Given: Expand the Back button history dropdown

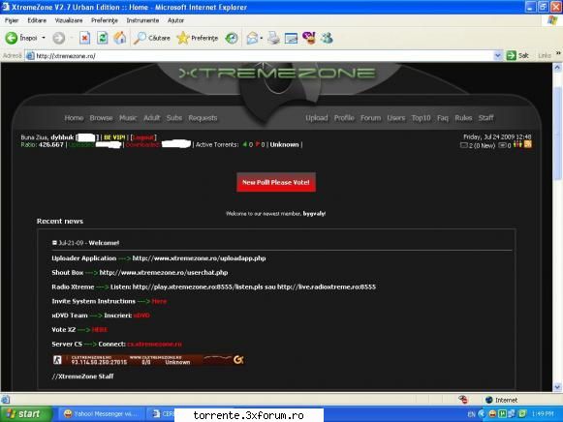Looking at the screenshot, I should 44,38.
